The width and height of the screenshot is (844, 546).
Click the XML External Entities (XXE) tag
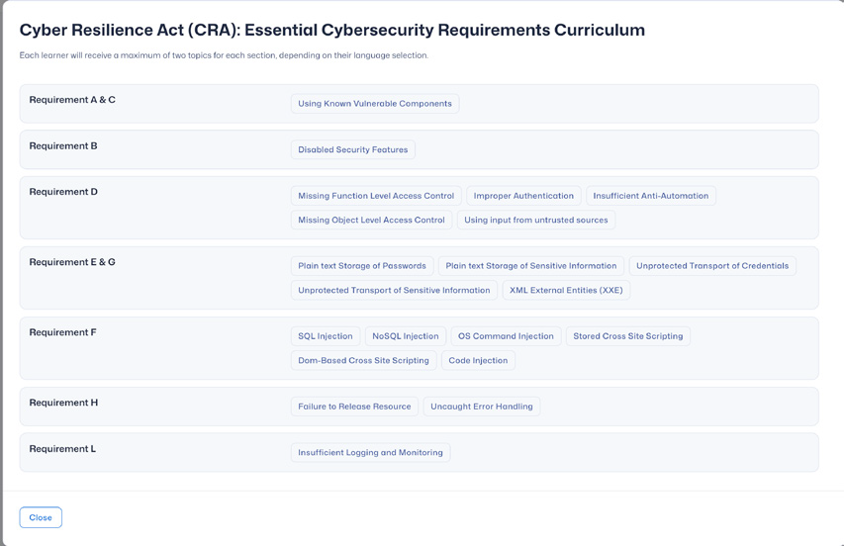tap(566, 290)
